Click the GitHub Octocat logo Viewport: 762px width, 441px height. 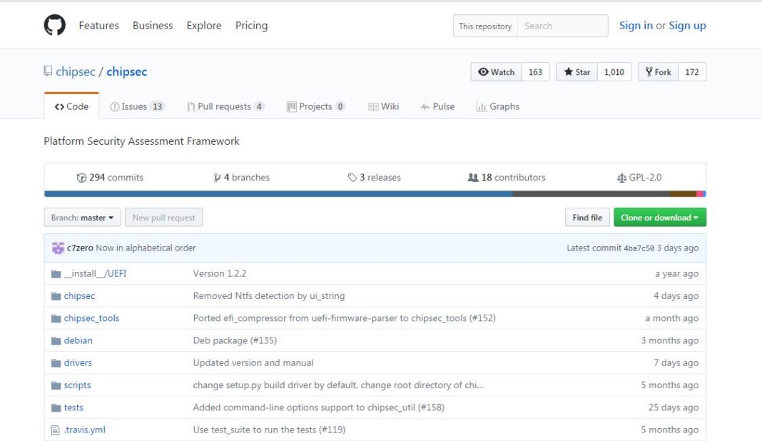(54, 25)
